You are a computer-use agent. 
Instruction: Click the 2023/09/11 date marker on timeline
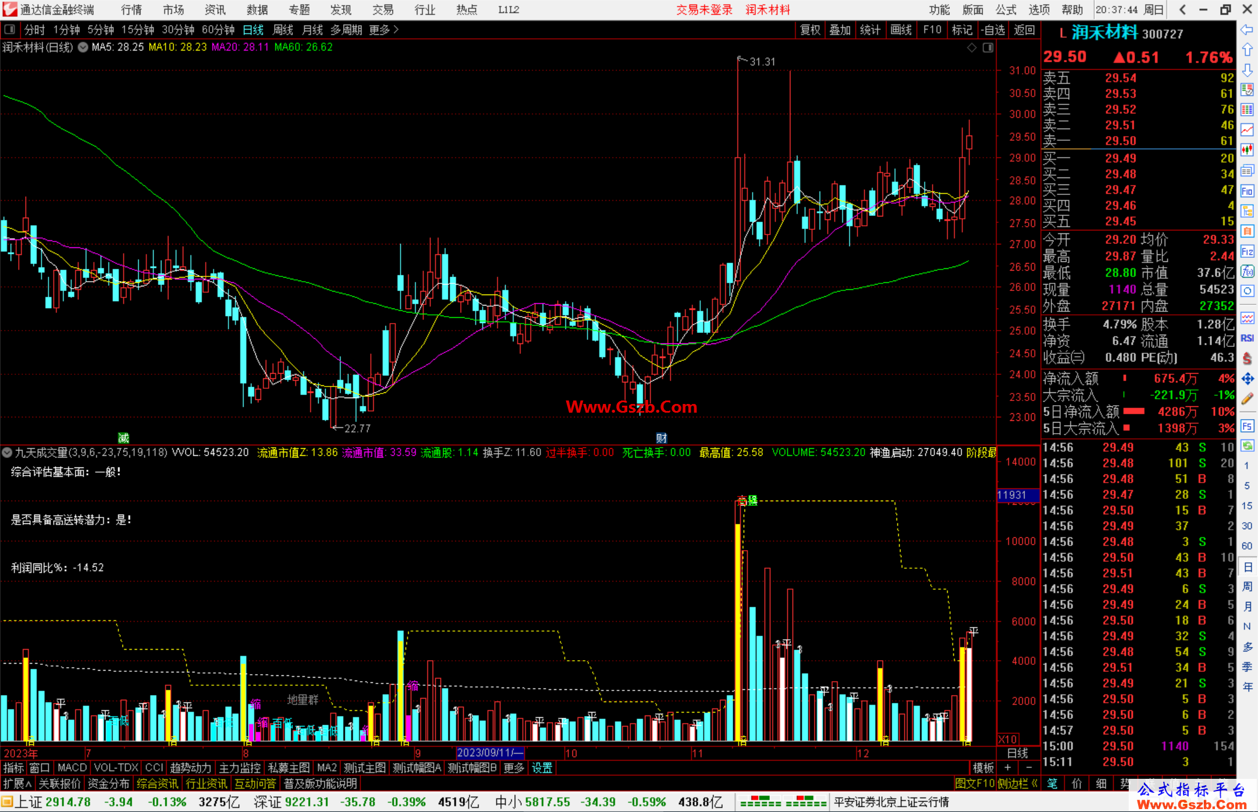490,753
